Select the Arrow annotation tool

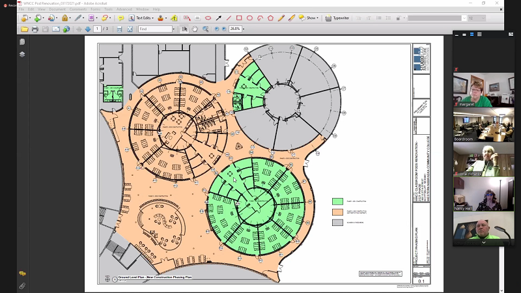(218, 18)
